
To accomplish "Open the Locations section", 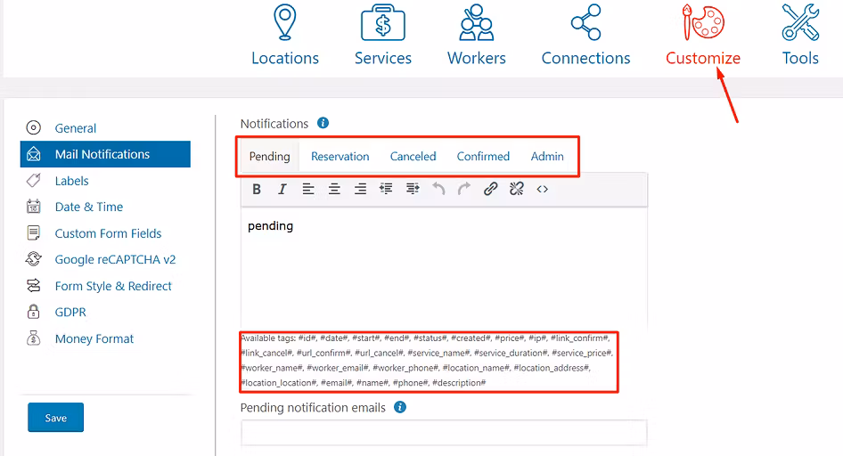I will 285,36.
